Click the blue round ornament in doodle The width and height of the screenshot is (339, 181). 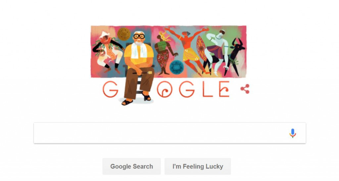[177, 67]
